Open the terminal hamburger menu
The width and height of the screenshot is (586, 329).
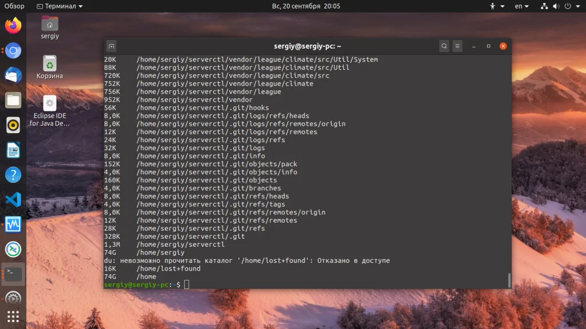point(457,46)
